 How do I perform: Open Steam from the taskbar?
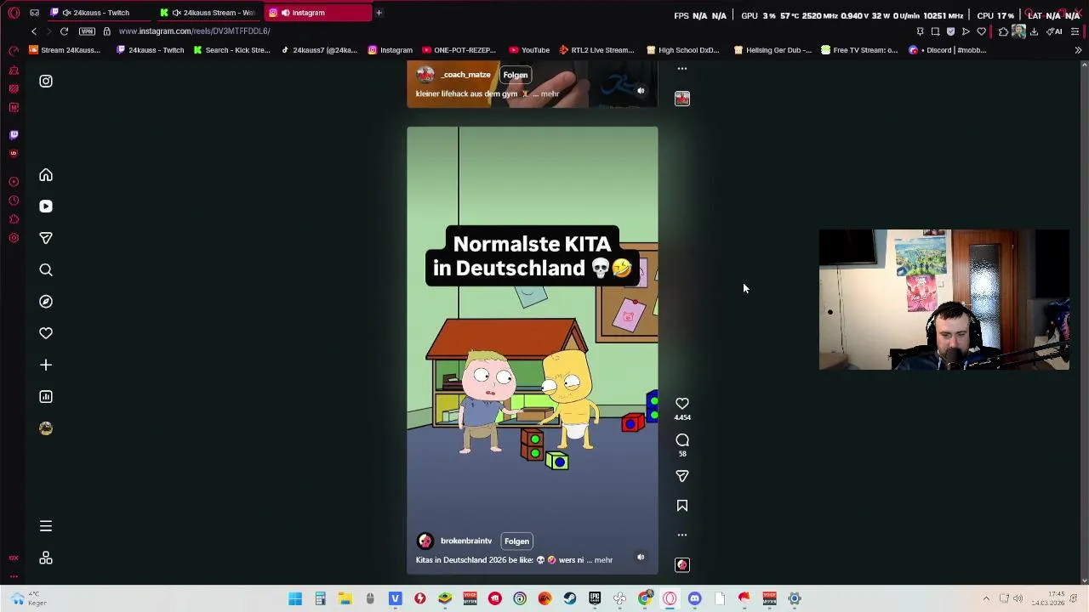(x=570, y=598)
